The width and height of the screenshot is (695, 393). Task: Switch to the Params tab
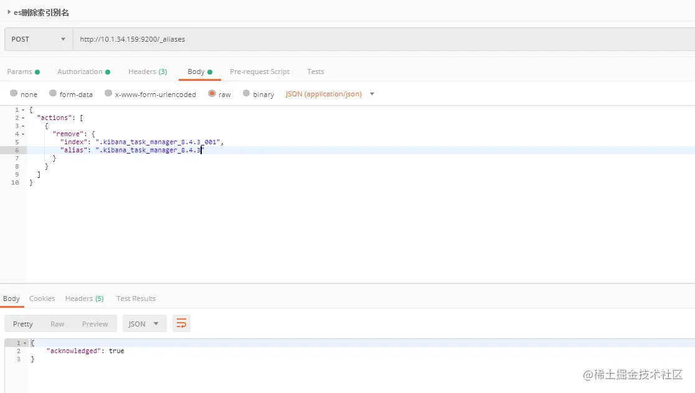(x=24, y=72)
